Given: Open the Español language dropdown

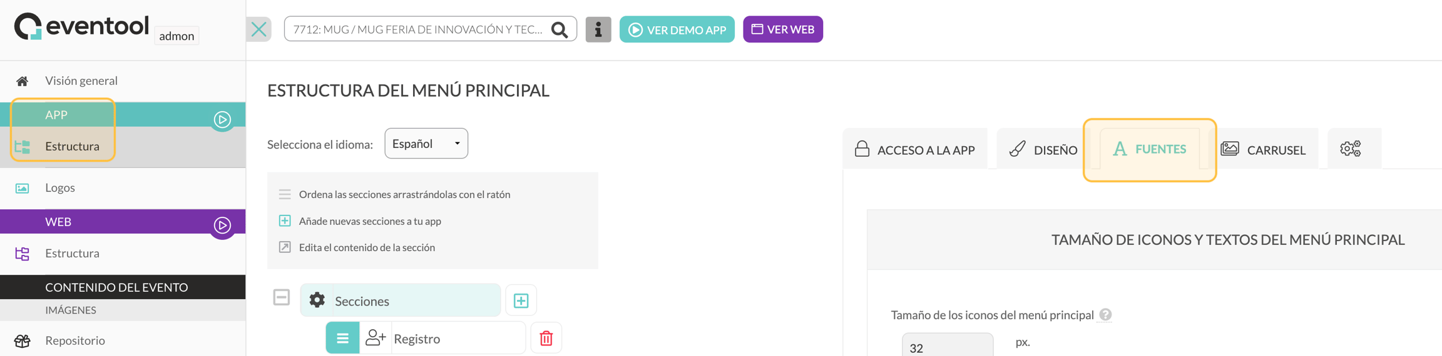Looking at the screenshot, I should (x=426, y=144).
